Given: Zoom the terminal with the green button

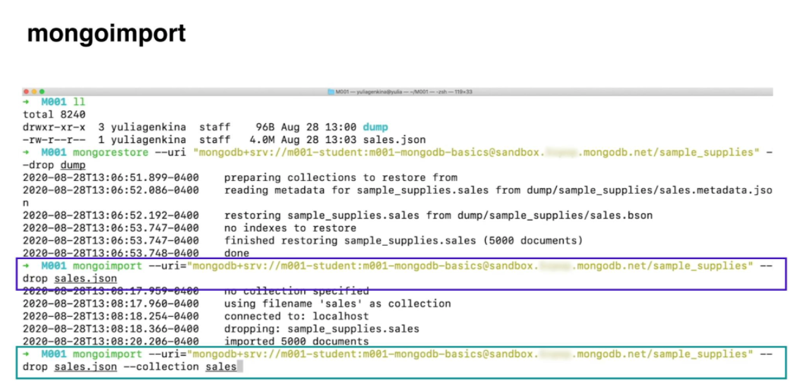Looking at the screenshot, I should coord(42,92).
